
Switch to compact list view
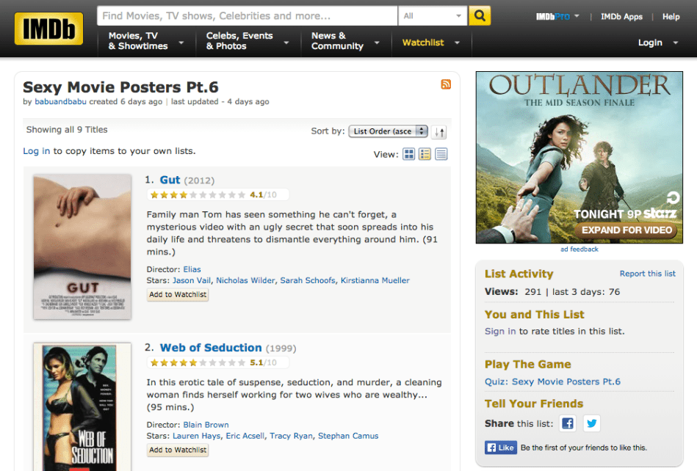click(440, 154)
